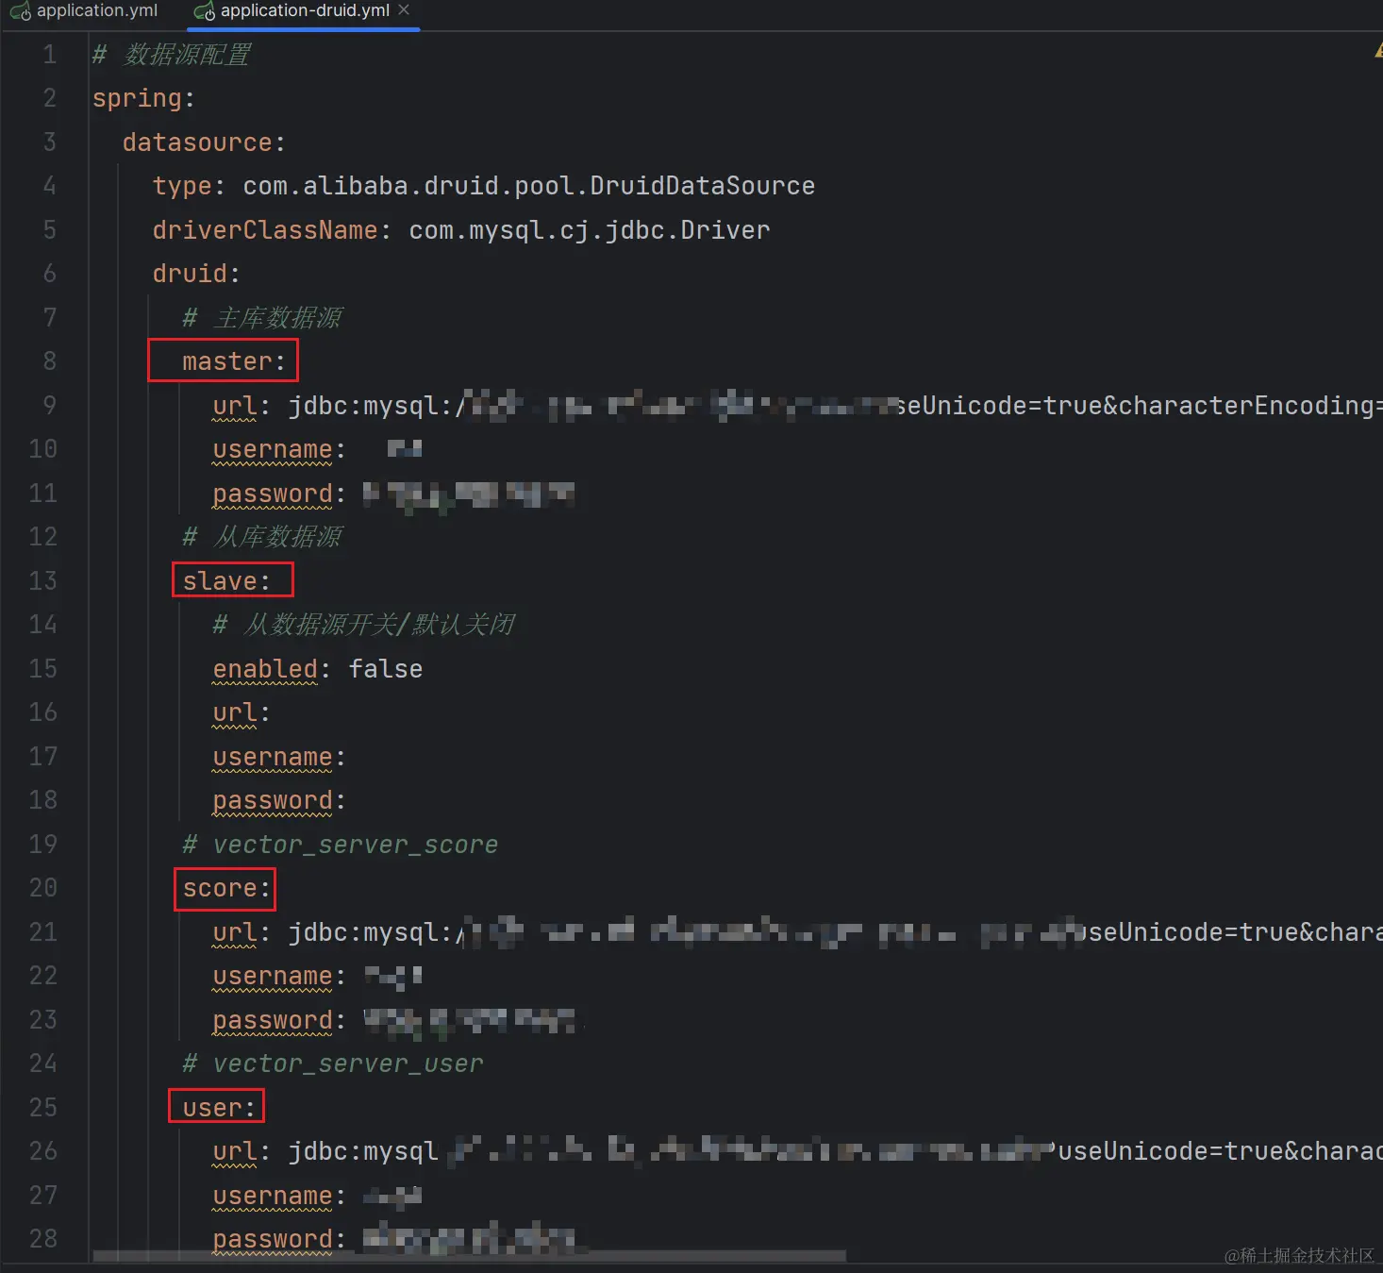
Task: Click the 'datasource:' key on line 3
Action: pyautogui.click(x=204, y=142)
